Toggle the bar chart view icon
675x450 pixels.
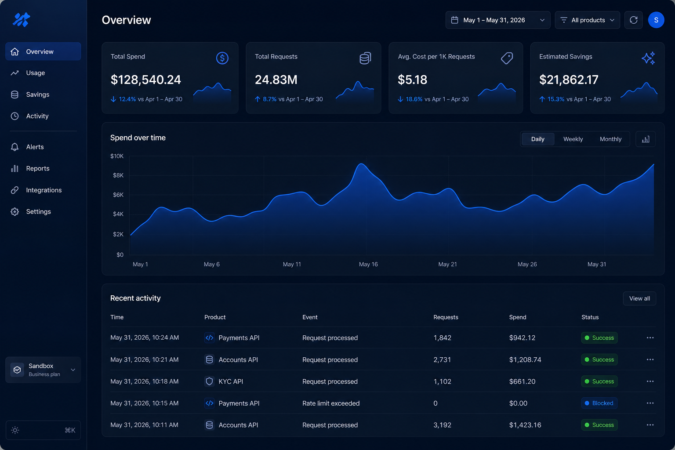coord(646,139)
